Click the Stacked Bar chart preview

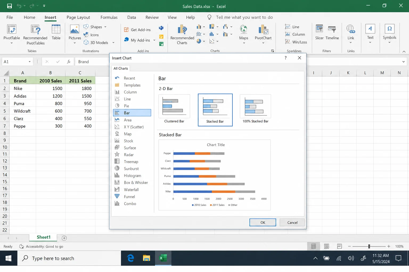[215, 175]
